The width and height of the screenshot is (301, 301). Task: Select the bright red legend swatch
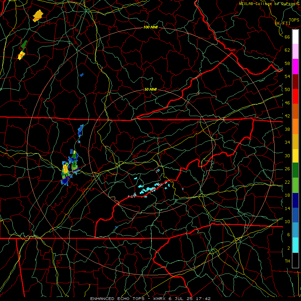pyautogui.click(x=295, y=96)
